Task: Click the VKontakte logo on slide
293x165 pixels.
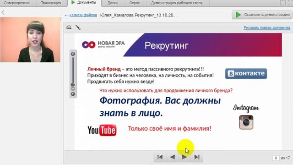Action: point(246,73)
